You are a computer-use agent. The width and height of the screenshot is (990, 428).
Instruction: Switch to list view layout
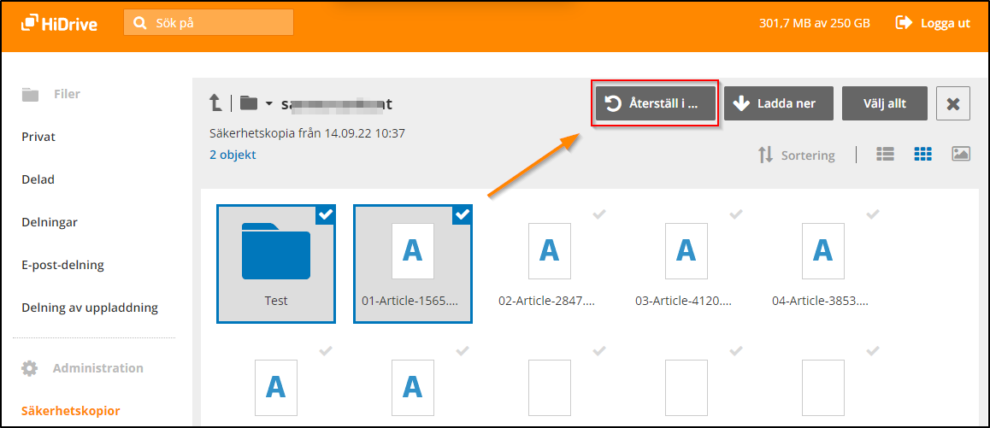point(886,155)
